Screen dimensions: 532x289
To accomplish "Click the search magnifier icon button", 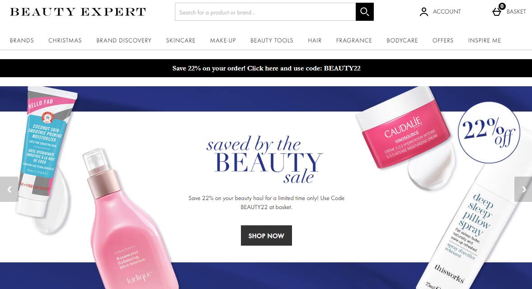I will click(x=364, y=12).
